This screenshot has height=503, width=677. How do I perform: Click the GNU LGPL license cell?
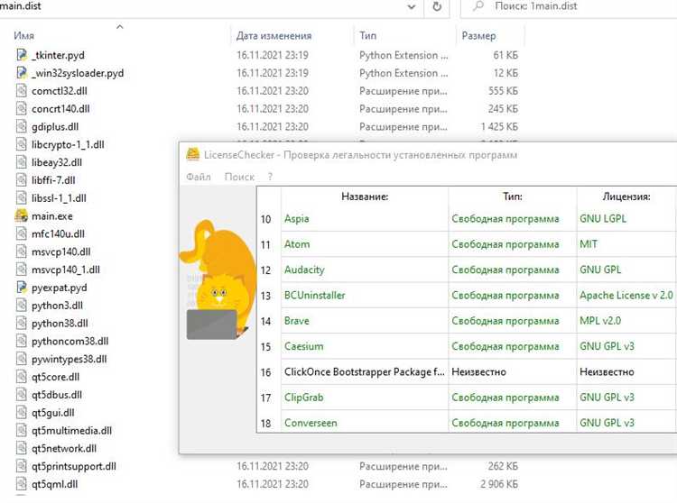coord(603,218)
